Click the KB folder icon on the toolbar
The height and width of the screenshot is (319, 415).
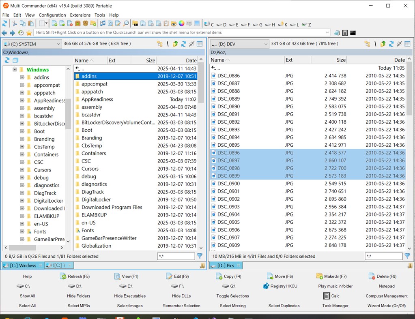coord(136,23)
